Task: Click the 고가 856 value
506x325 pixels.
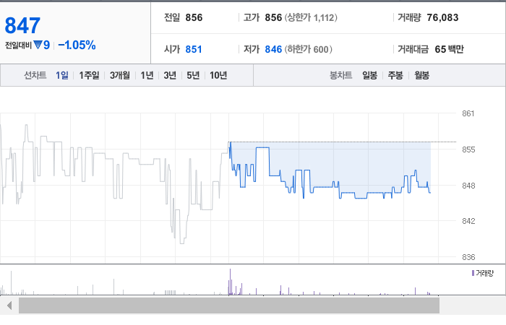Action: point(273,17)
